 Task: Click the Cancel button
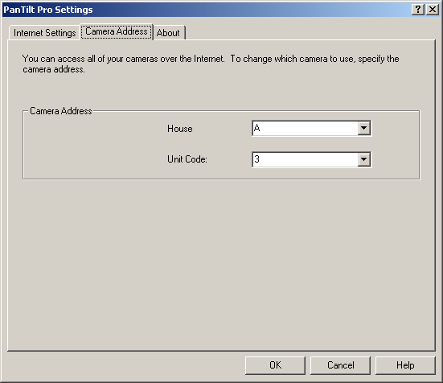tap(340, 365)
